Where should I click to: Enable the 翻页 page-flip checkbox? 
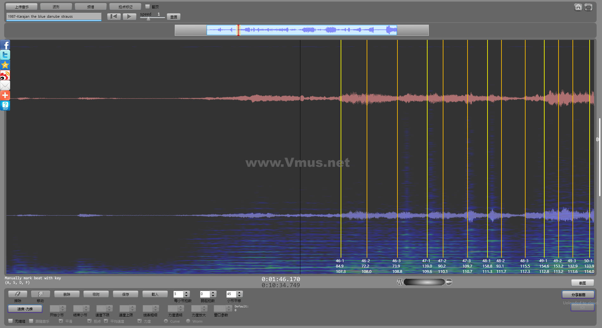[147, 7]
